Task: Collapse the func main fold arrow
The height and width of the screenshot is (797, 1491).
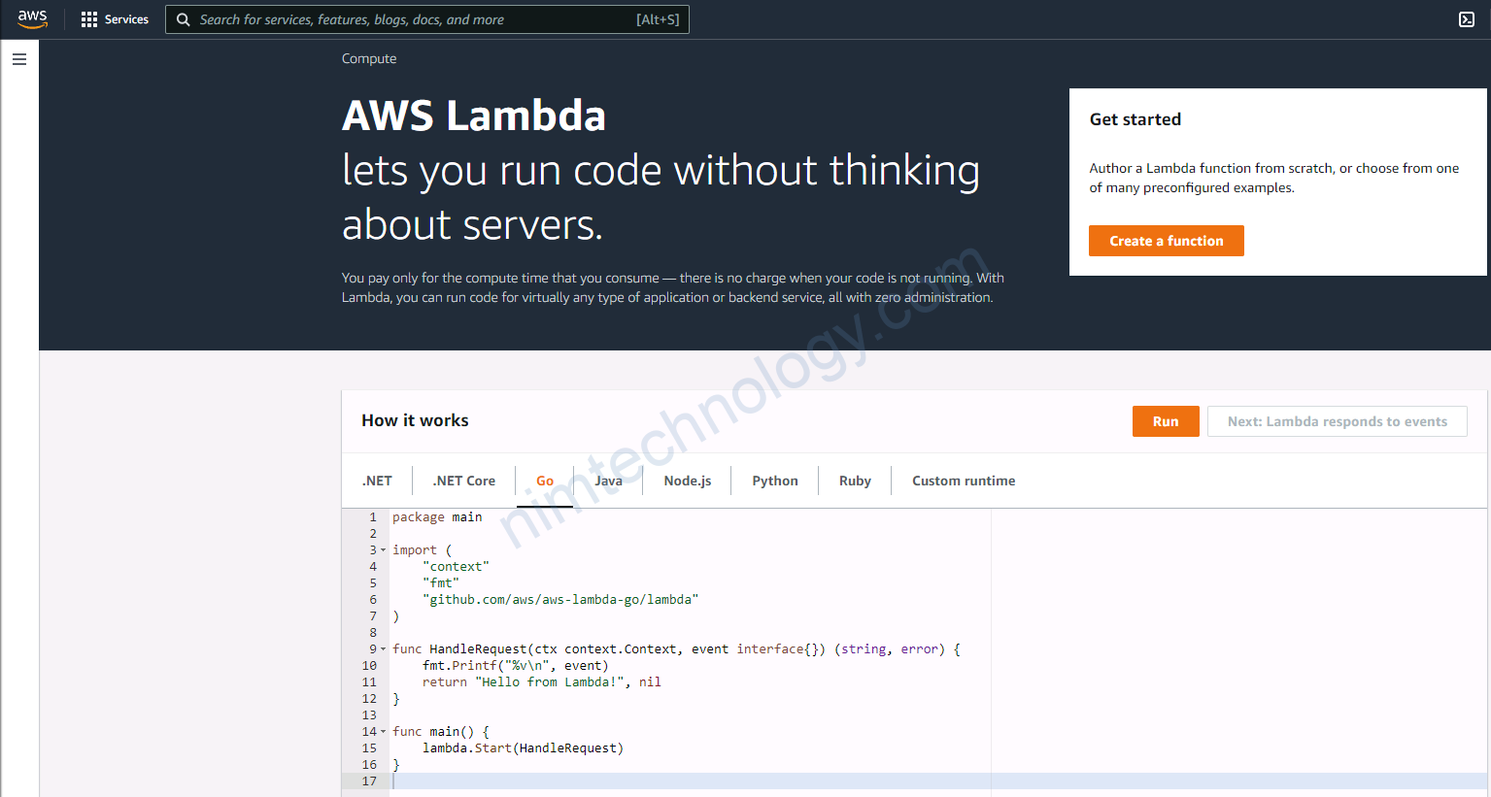Action: [x=383, y=732]
